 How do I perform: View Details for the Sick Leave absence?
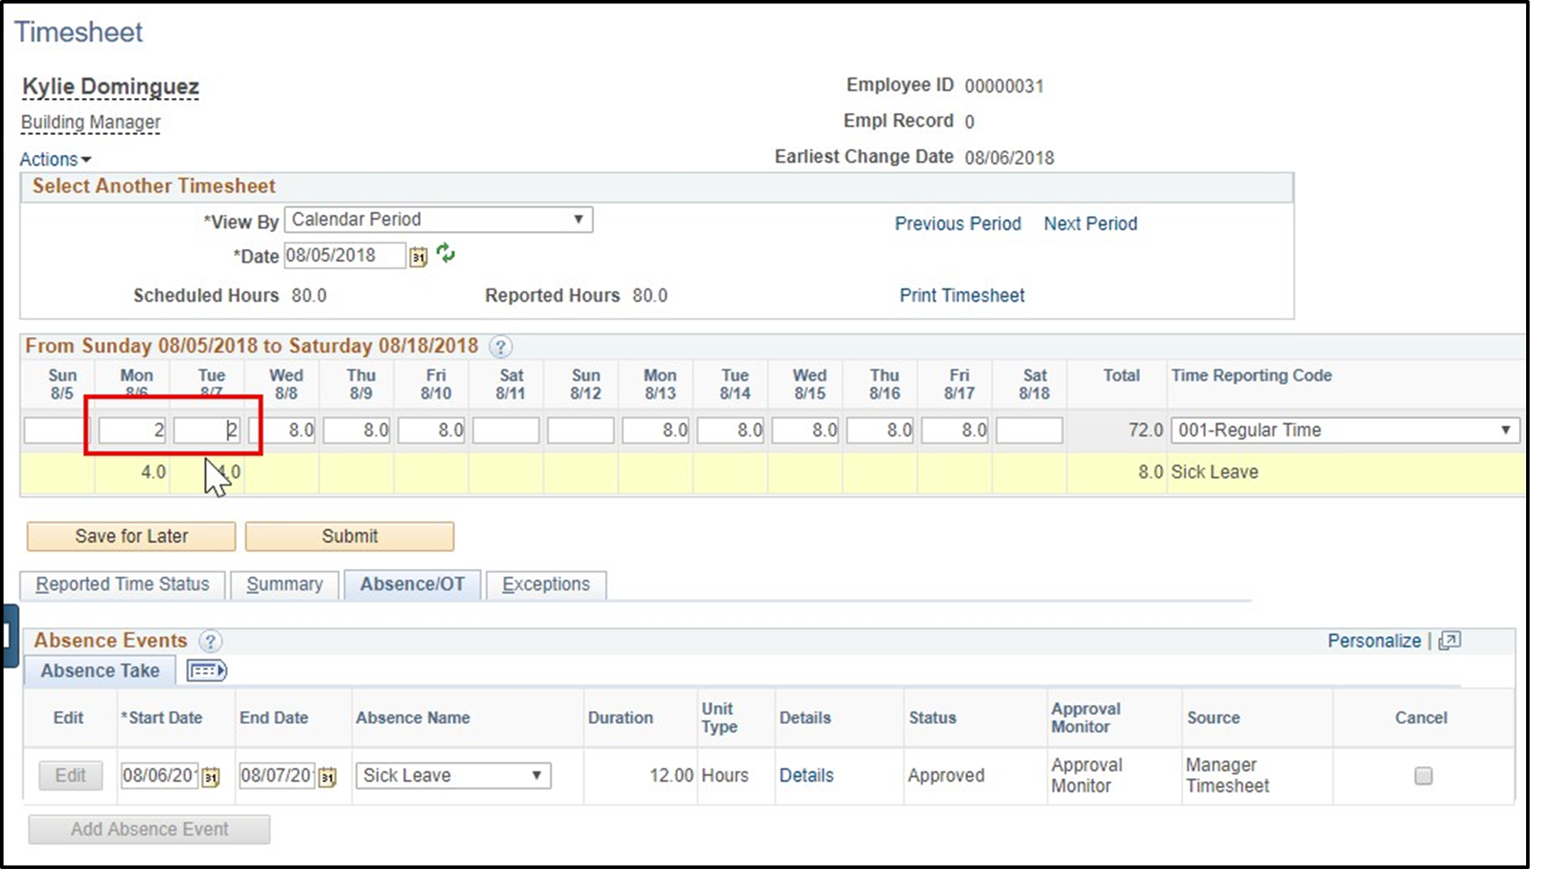coord(806,775)
